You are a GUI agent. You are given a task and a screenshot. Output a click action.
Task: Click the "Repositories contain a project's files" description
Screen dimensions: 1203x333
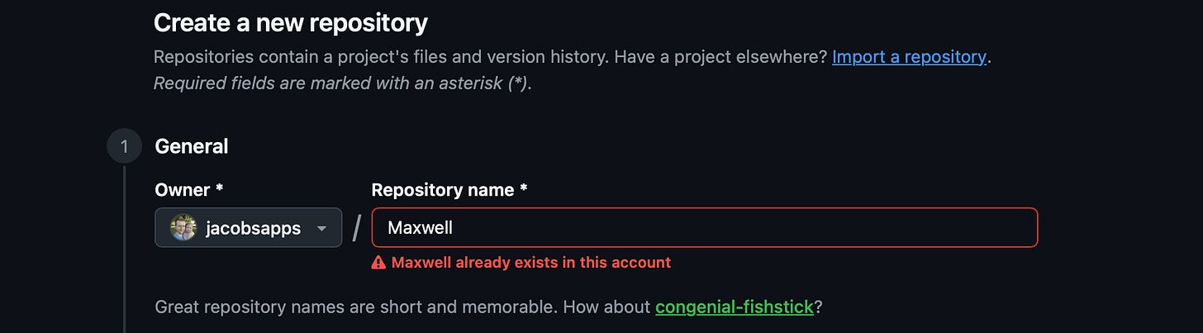[491, 57]
